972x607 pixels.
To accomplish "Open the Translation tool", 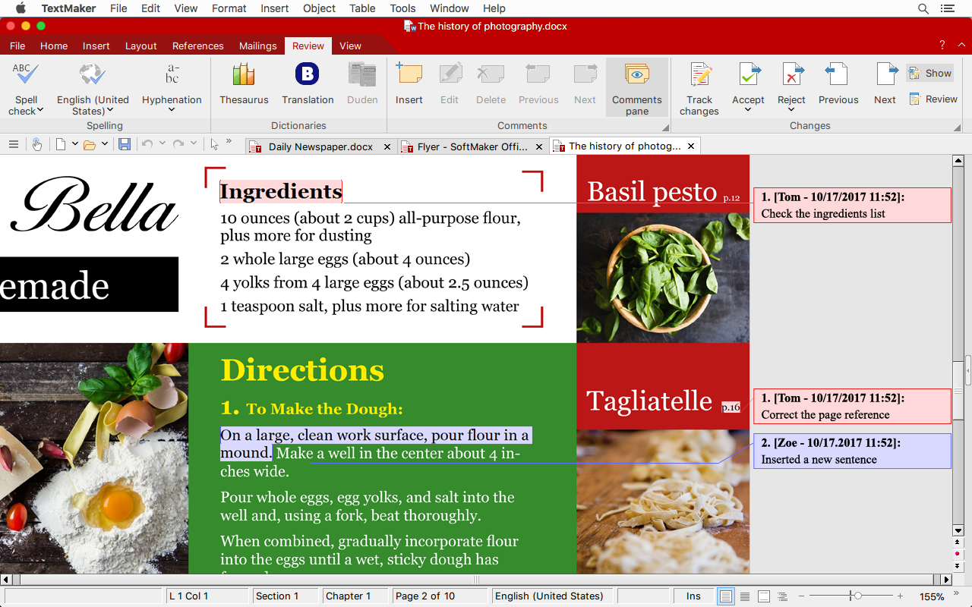I will pyautogui.click(x=308, y=84).
